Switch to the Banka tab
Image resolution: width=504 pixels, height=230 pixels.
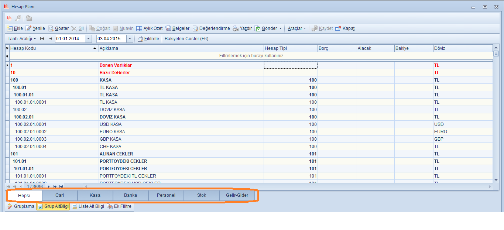131,195
